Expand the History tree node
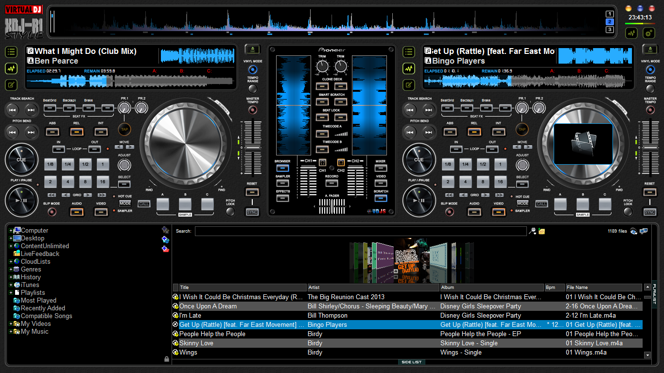The height and width of the screenshot is (373, 664). (x=11, y=277)
